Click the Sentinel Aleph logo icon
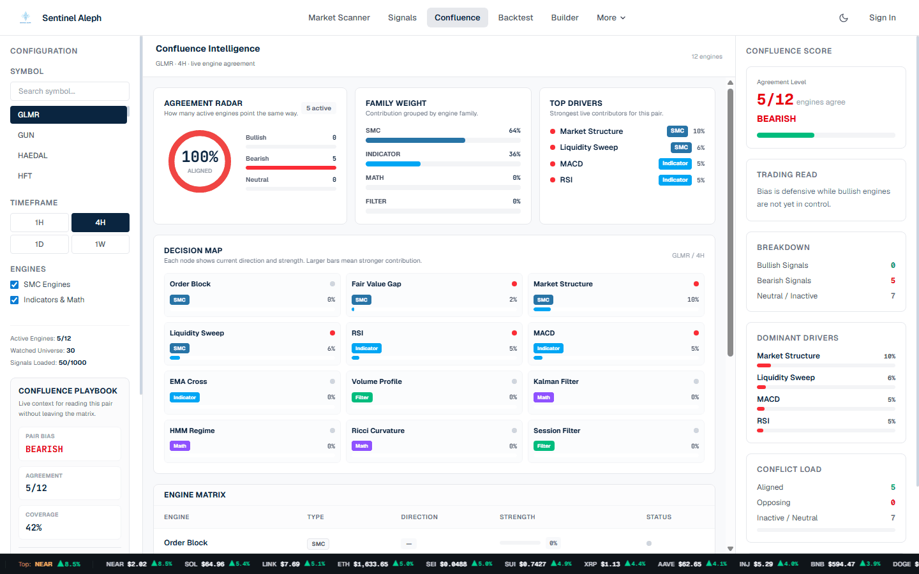 [x=26, y=17]
